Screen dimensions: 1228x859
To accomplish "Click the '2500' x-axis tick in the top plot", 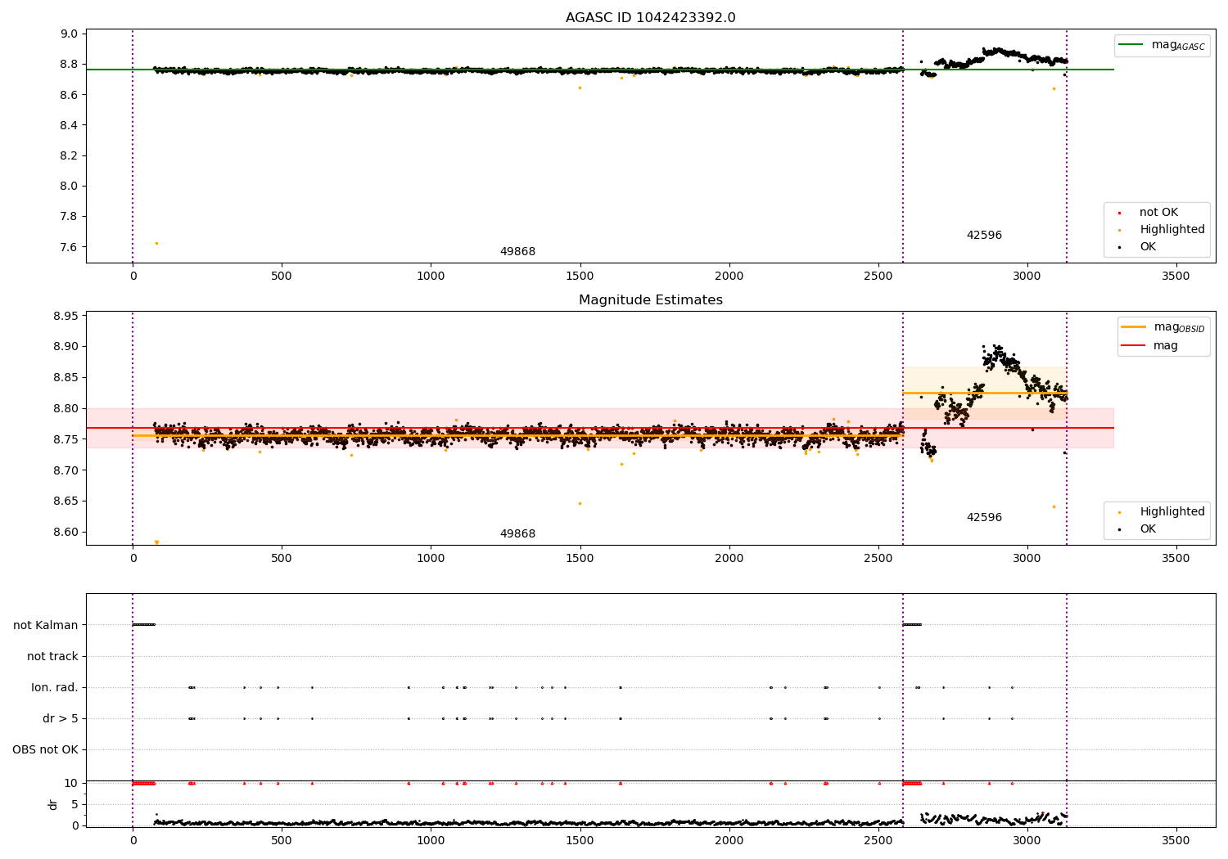I will [878, 277].
